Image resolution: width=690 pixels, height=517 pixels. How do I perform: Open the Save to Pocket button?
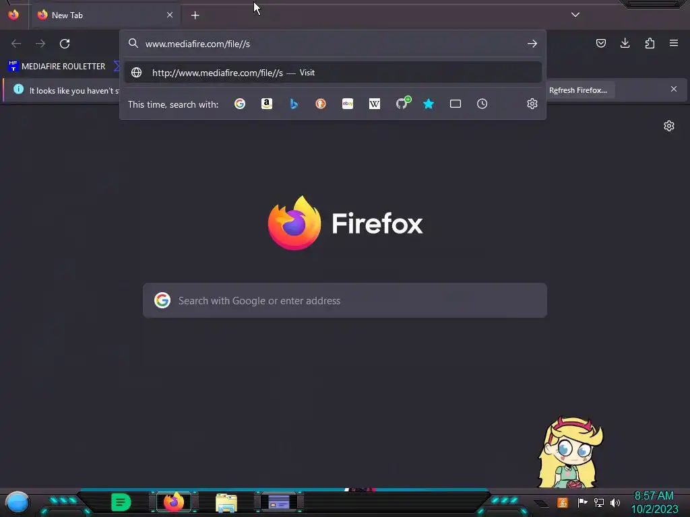600,43
